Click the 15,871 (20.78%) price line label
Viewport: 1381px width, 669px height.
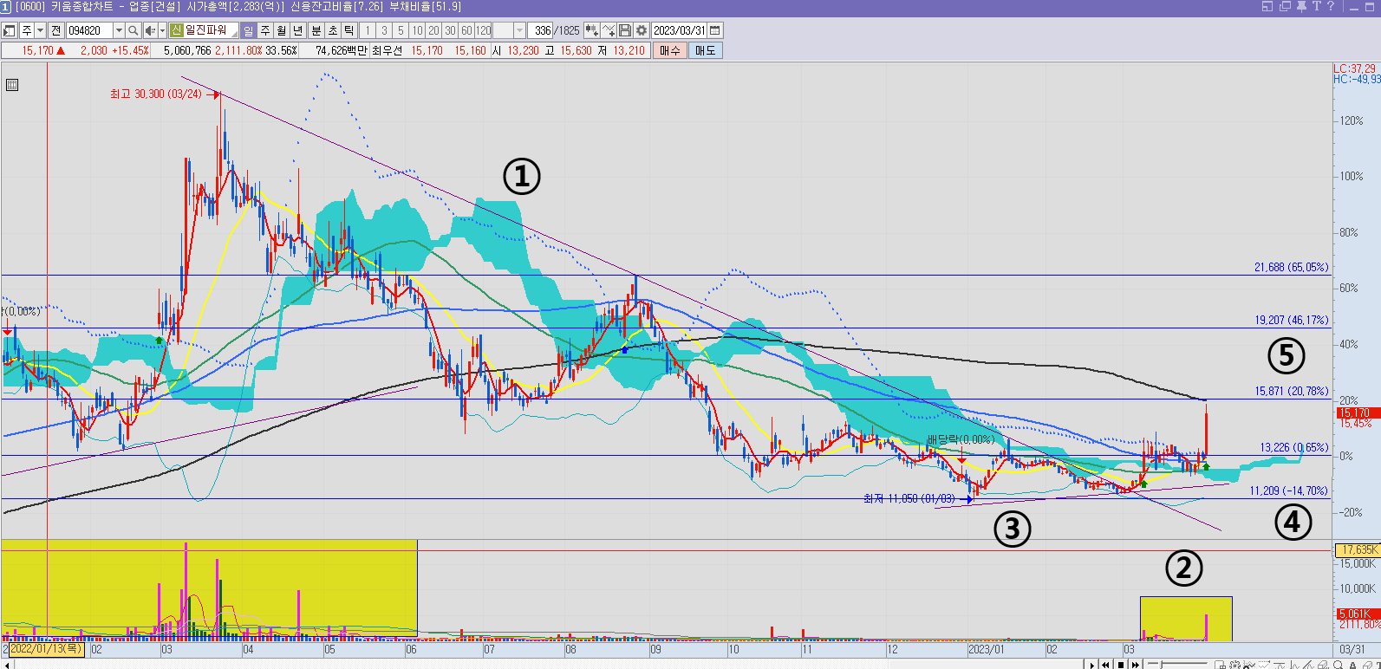point(1291,391)
